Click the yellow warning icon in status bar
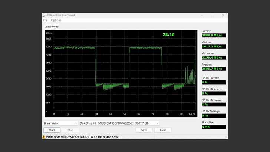The image size is (270, 152). point(43,137)
